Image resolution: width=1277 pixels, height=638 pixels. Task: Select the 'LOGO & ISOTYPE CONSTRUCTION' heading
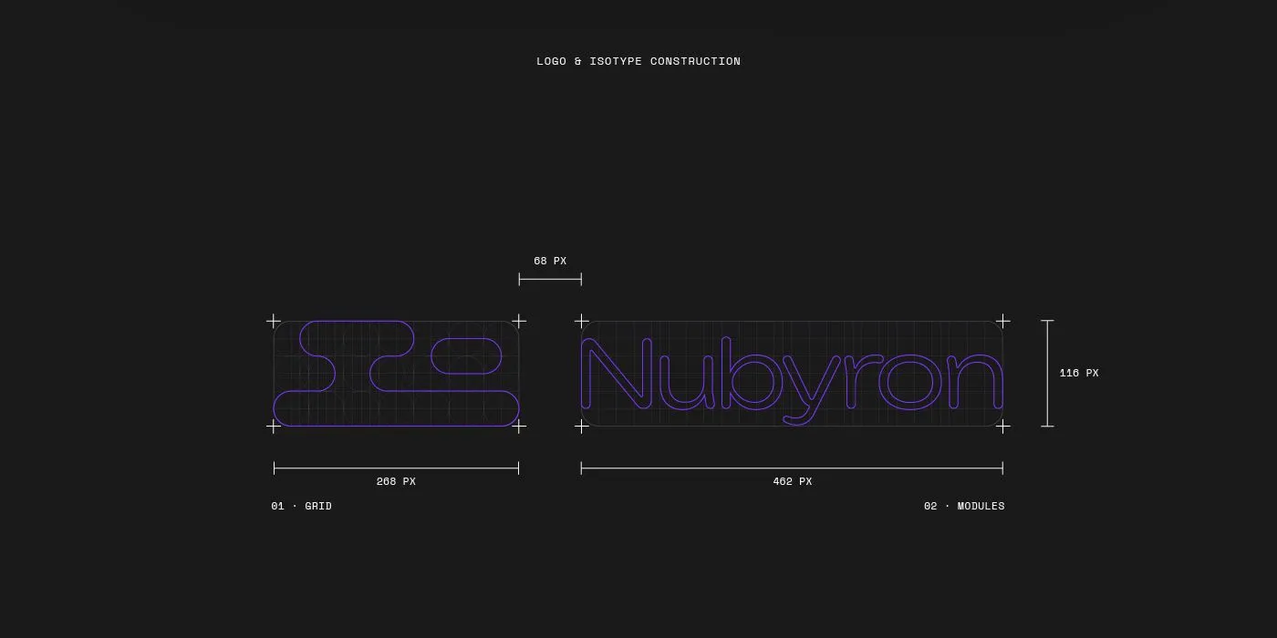(x=638, y=61)
